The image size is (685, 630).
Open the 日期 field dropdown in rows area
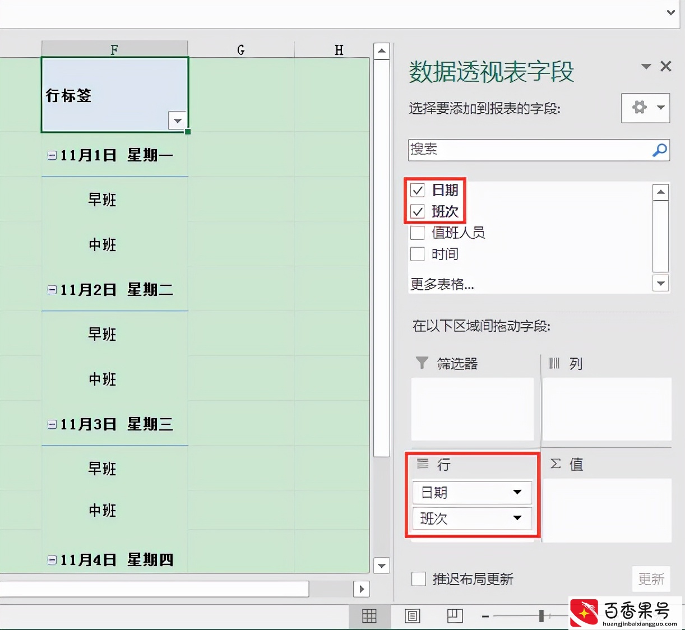[x=517, y=492]
